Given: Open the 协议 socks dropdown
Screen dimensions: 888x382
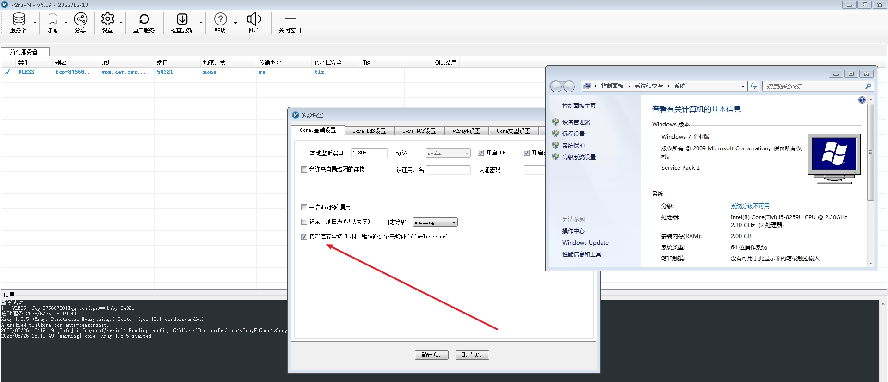Looking at the screenshot, I should (448, 153).
